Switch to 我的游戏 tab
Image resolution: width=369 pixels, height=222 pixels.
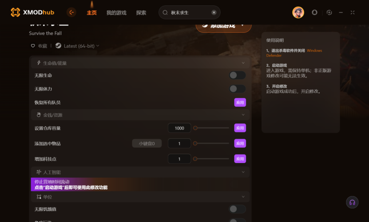(x=116, y=13)
